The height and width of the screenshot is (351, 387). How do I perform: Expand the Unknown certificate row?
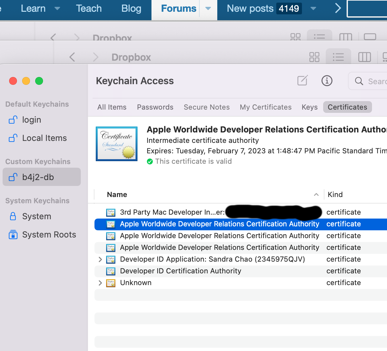click(100, 283)
